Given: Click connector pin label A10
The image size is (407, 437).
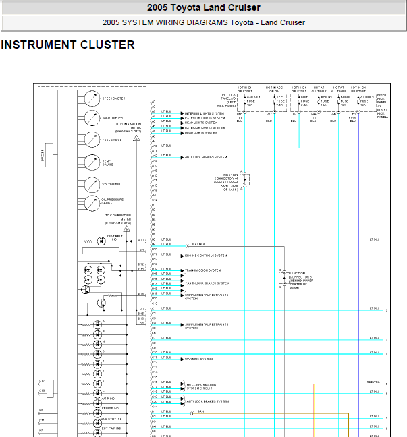Looking at the screenshot, I should coord(155,146).
